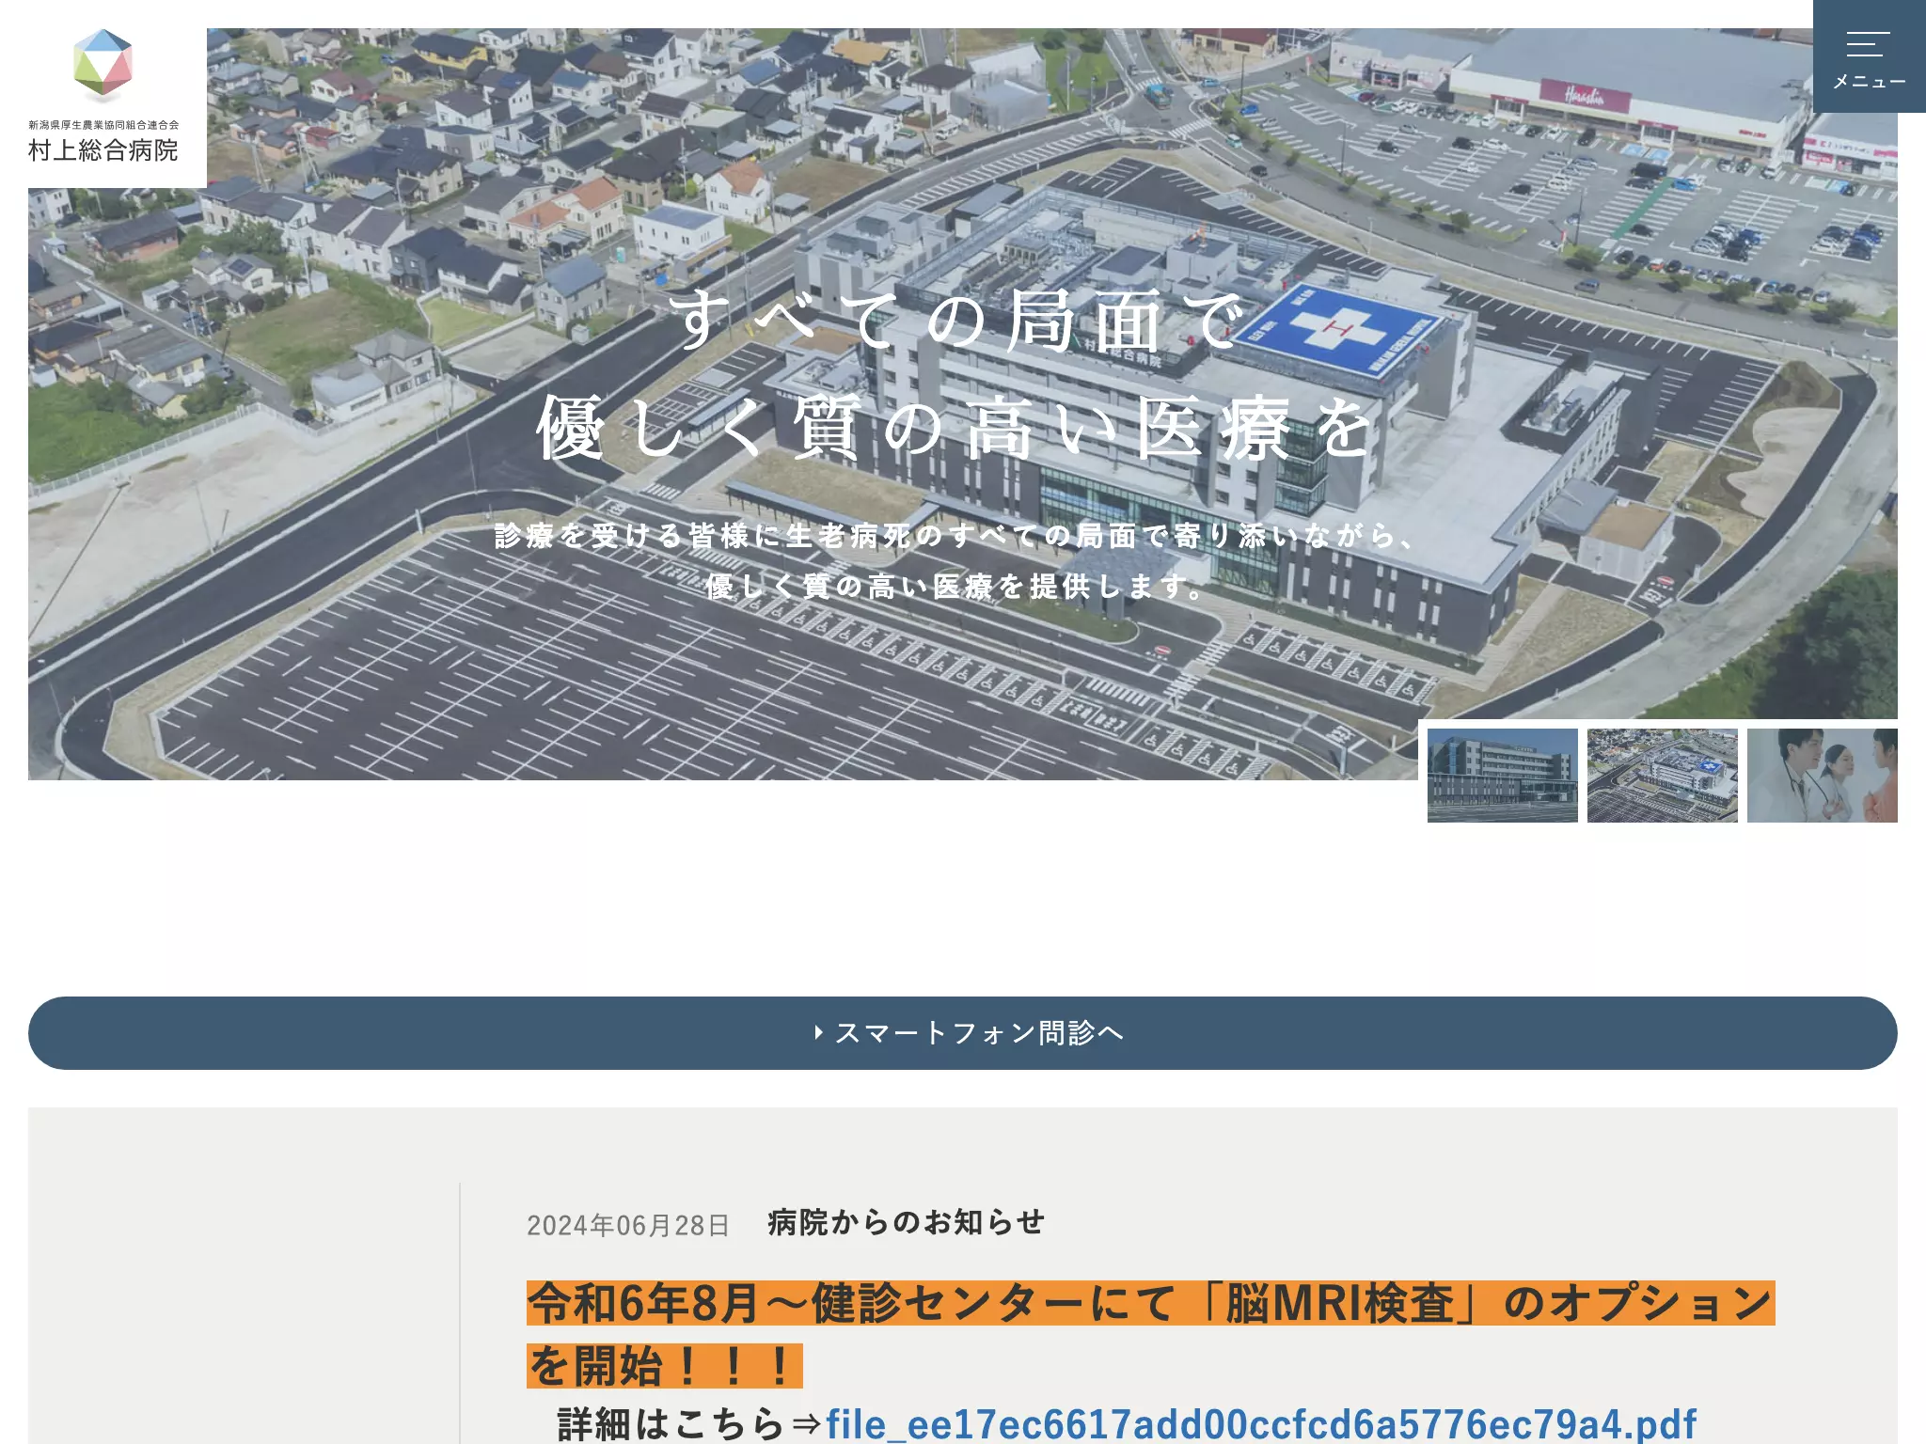This screenshot has height=1444, width=1926.
Task: Click the 病院からのお知らせ category label
Action: point(907,1222)
